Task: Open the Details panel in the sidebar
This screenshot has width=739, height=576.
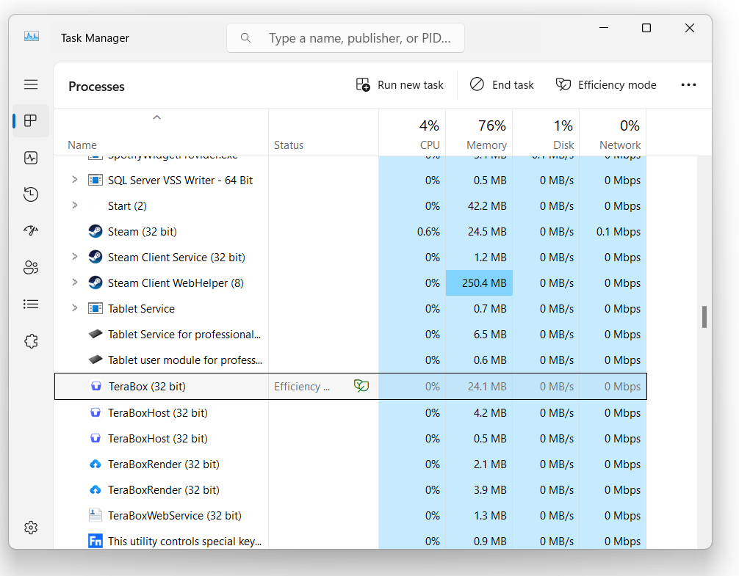Action: [31, 304]
